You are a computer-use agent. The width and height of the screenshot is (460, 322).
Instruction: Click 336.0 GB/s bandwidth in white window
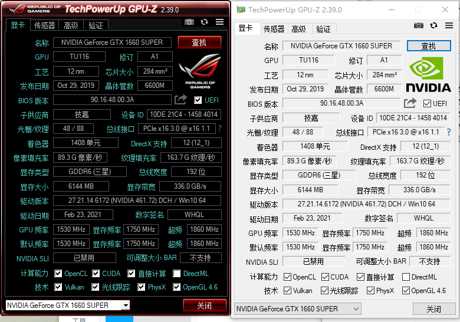[x=419, y=189]
